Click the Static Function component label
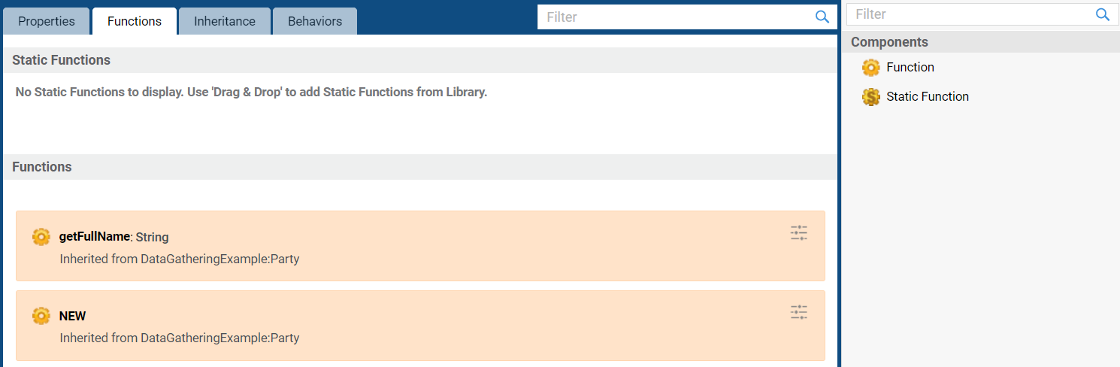This screenshot has height=367, width=1120. click(x=928, y=96)
